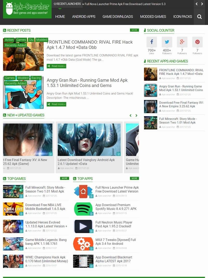Screen dimensions: 208x278
Task: Click the Racing tag on Angry Gran
Action: tap(36, 78)
